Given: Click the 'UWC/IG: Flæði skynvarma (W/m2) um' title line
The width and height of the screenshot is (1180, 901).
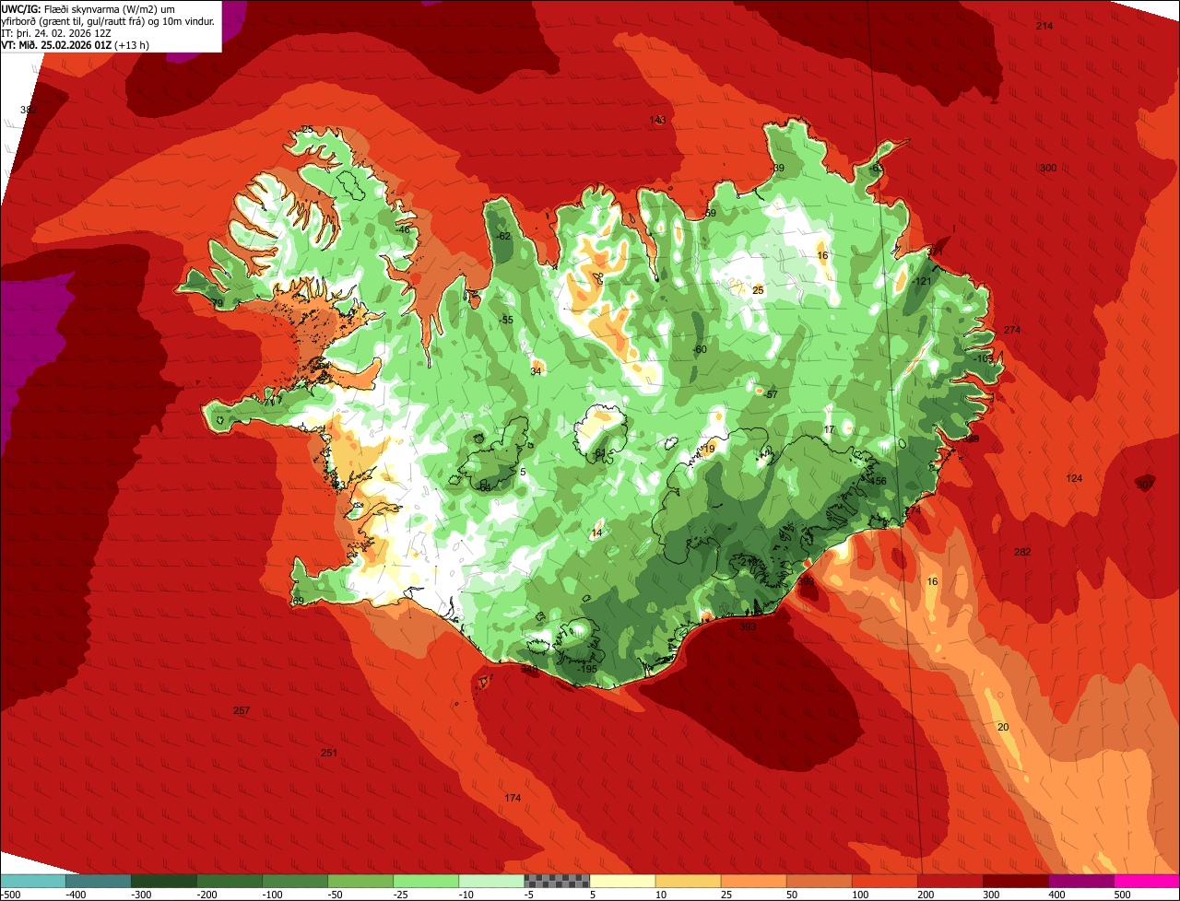Looking at the screenshot, I should (x=88, y=8).
